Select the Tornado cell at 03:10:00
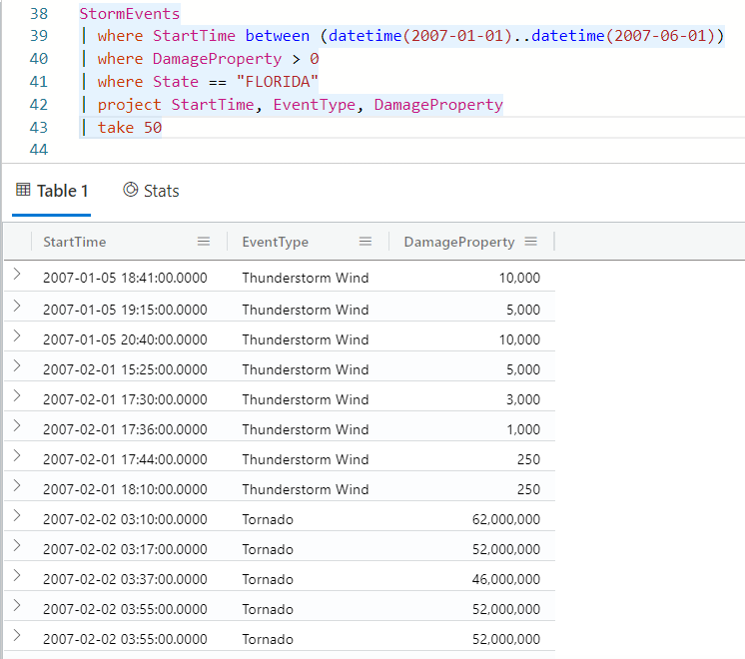 tap(268, 519)
